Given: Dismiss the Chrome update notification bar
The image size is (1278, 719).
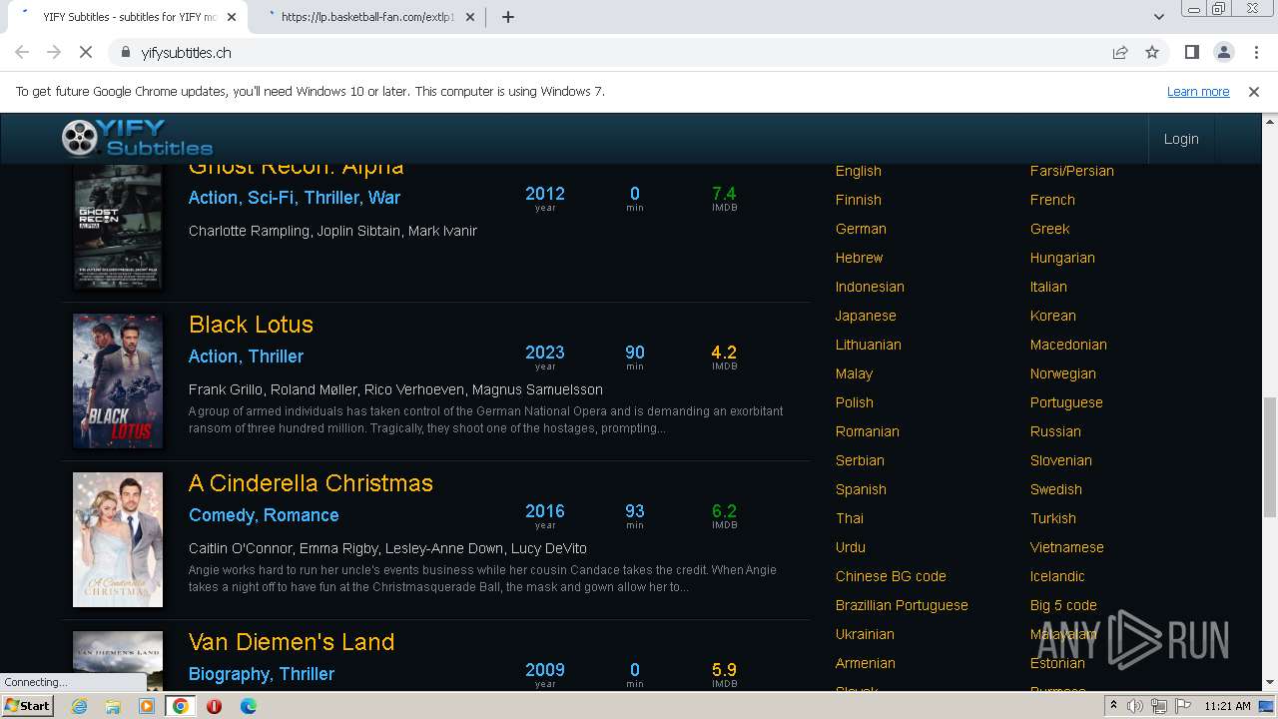Looking at the screenshot, I should coord(1254,91).
